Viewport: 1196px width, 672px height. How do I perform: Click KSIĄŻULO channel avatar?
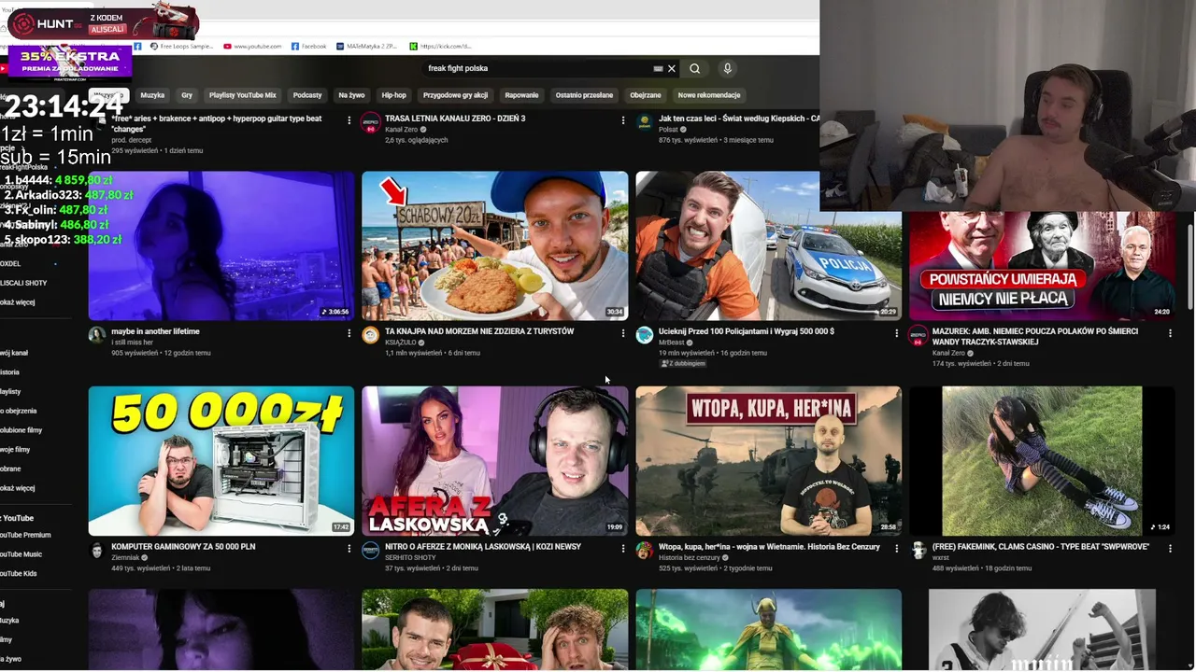pos(370,336)
